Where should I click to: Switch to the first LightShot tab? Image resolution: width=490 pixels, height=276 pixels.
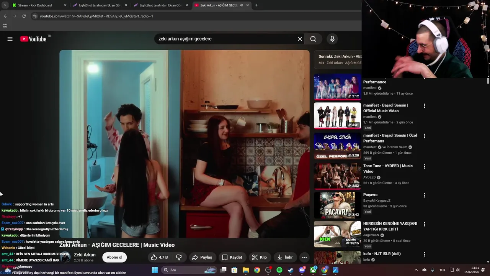click(100, 5)
